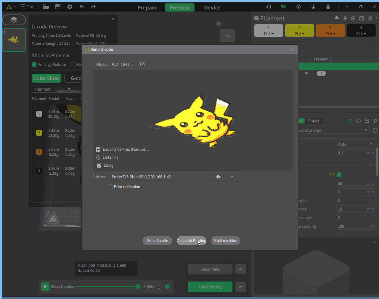Viewport: 379px width, 299px height.
Task: Open the Filament color scheme dropdown
Action: coord(52,89)
